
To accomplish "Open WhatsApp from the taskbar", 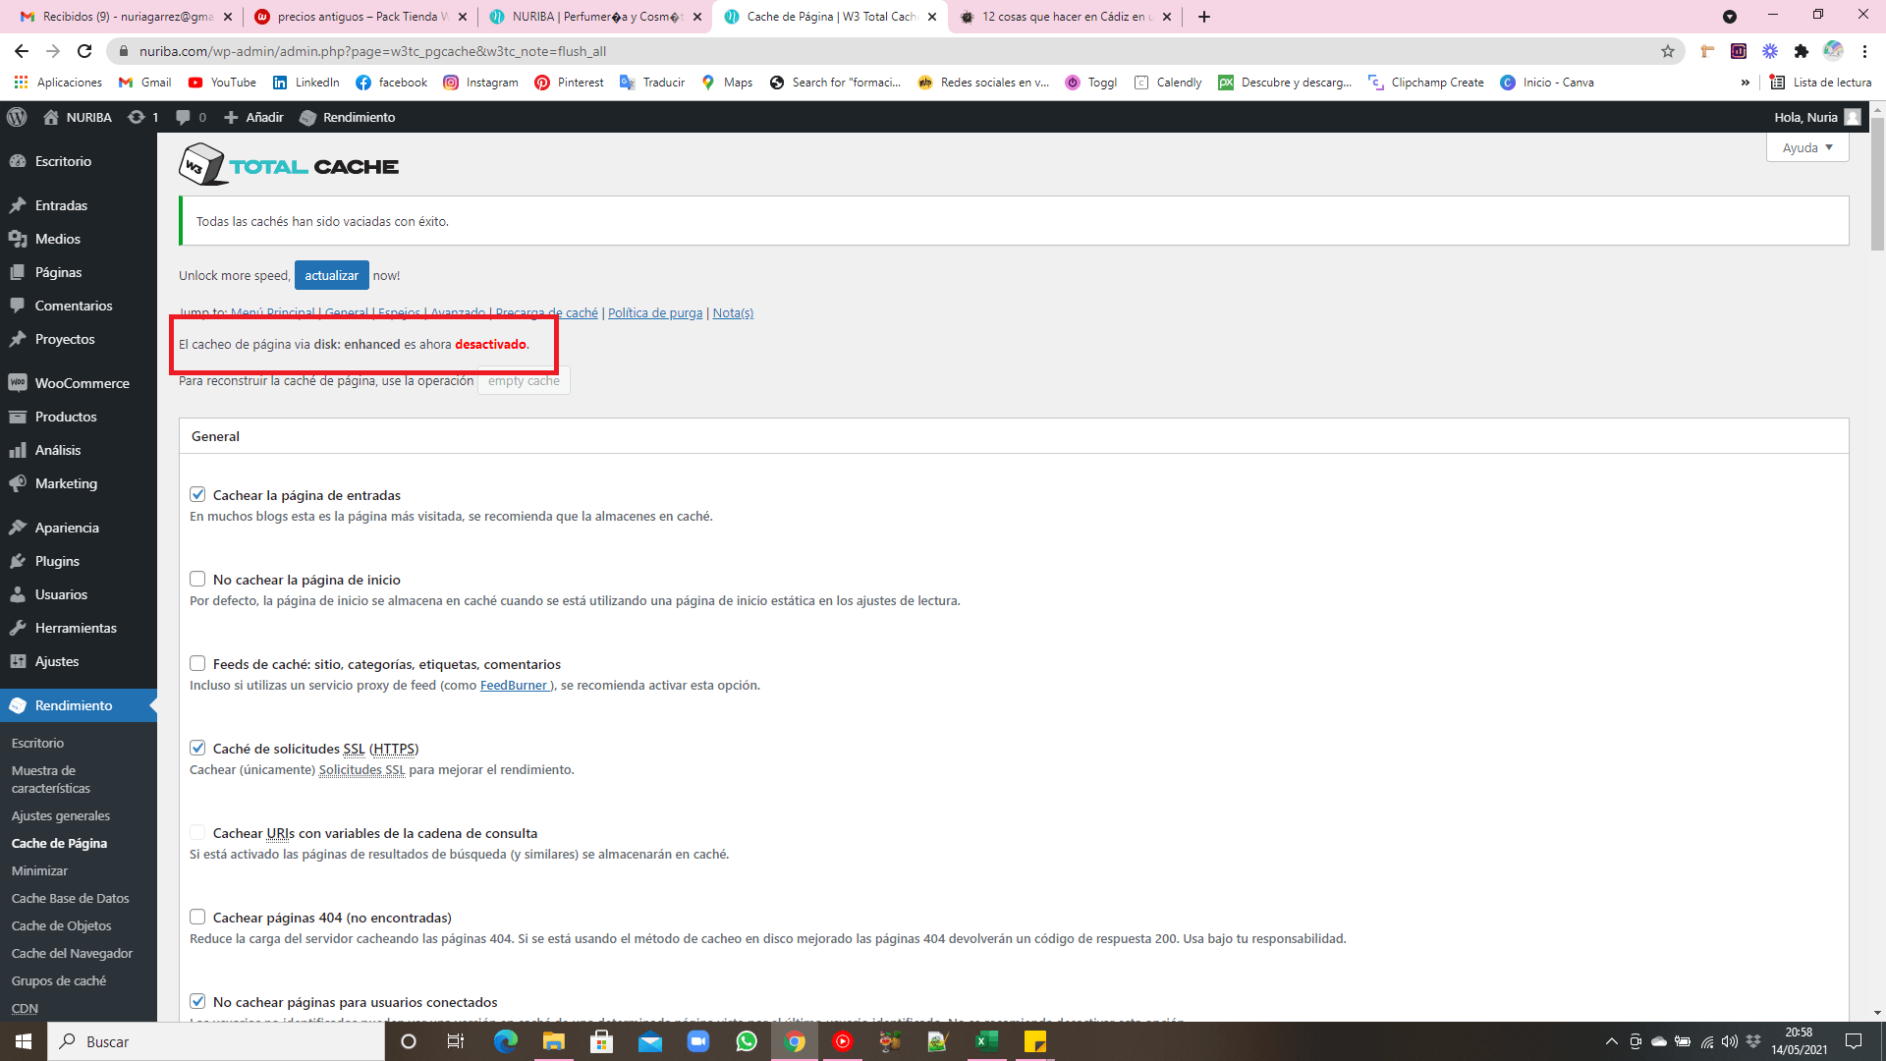I will point(747,1041).
